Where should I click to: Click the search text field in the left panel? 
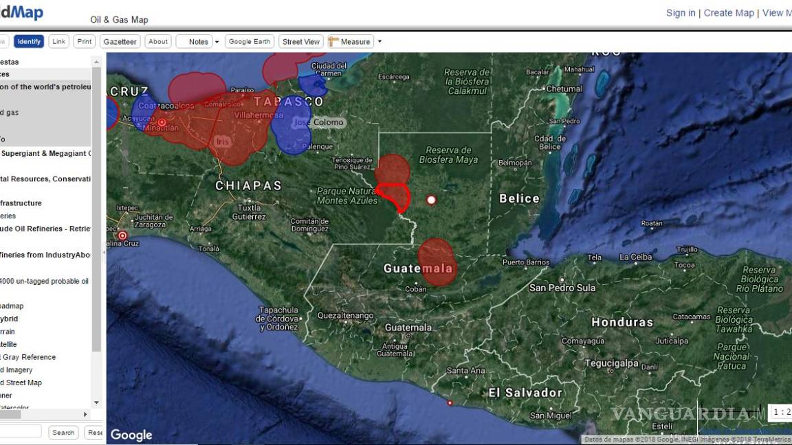(21, 432)
